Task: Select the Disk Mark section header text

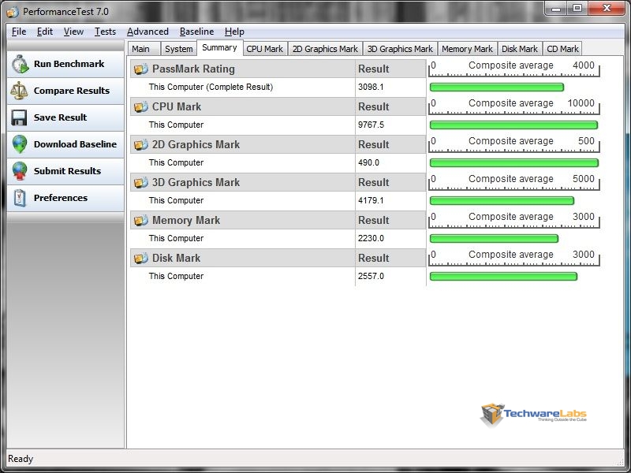Action: click(x=176, y=259)
